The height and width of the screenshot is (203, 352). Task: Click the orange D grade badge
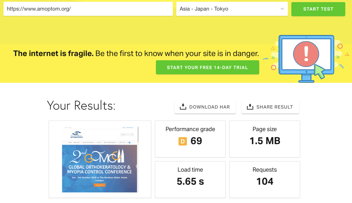coord(182,141)
